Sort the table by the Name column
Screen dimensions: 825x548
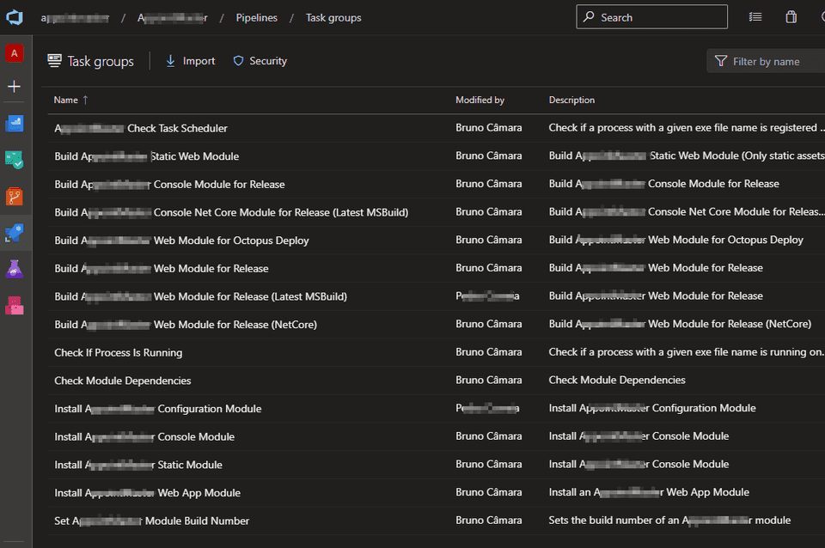click(67, 100)
